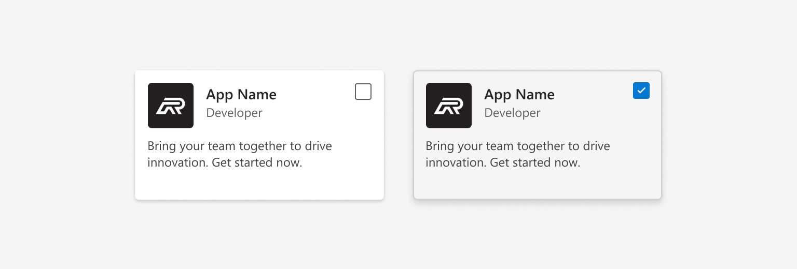797x269 pixels.
Task: Click the blank bottom area of the white card
Action: 259,185
